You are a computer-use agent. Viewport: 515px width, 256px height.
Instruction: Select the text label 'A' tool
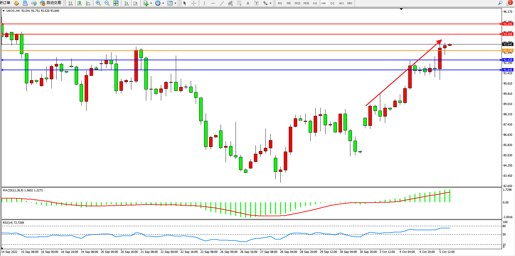248,3
